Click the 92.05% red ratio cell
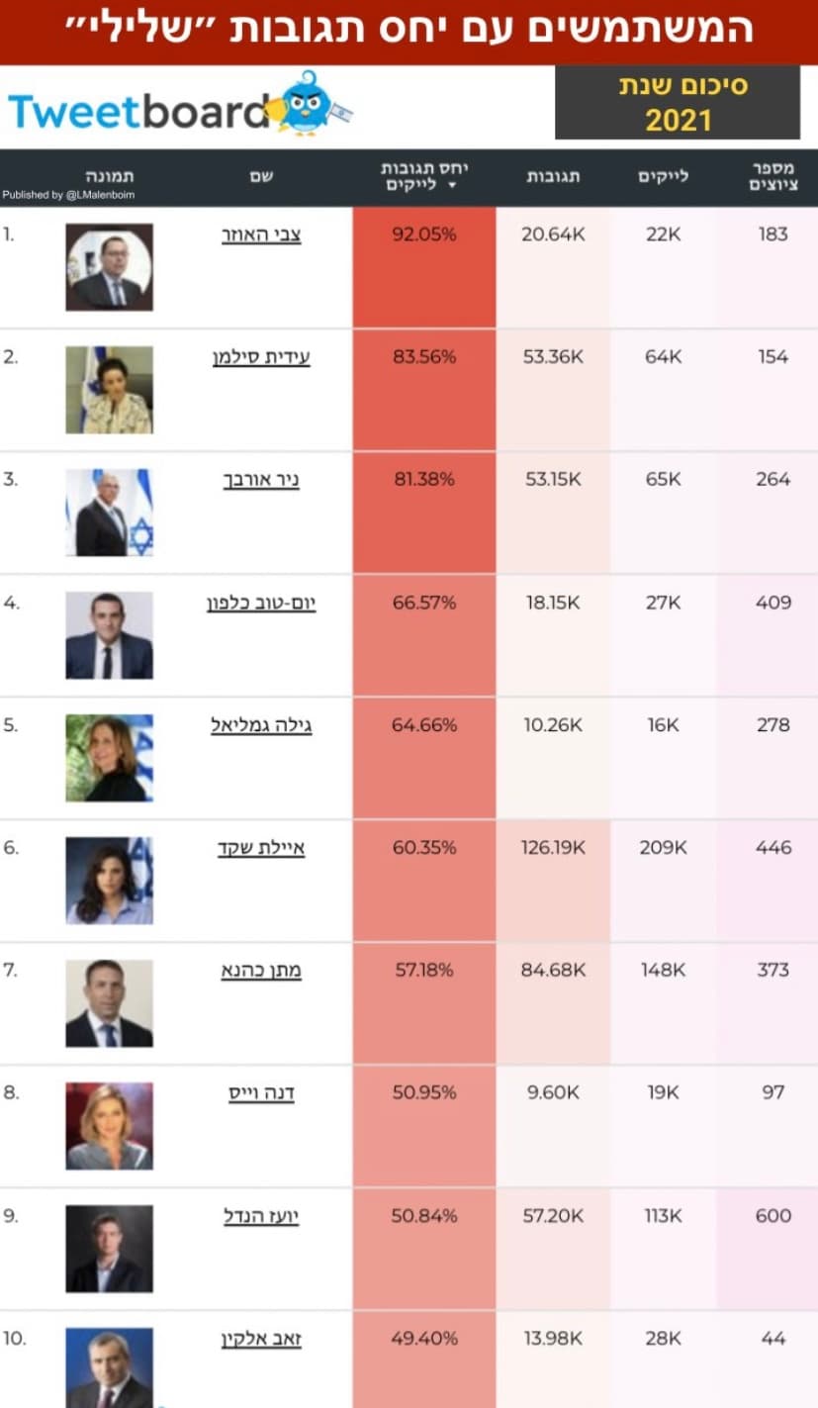 point(424,267)
